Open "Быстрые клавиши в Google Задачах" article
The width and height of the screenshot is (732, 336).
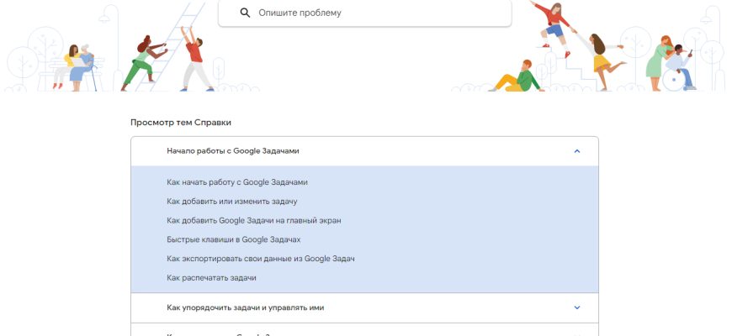point(233,239)
